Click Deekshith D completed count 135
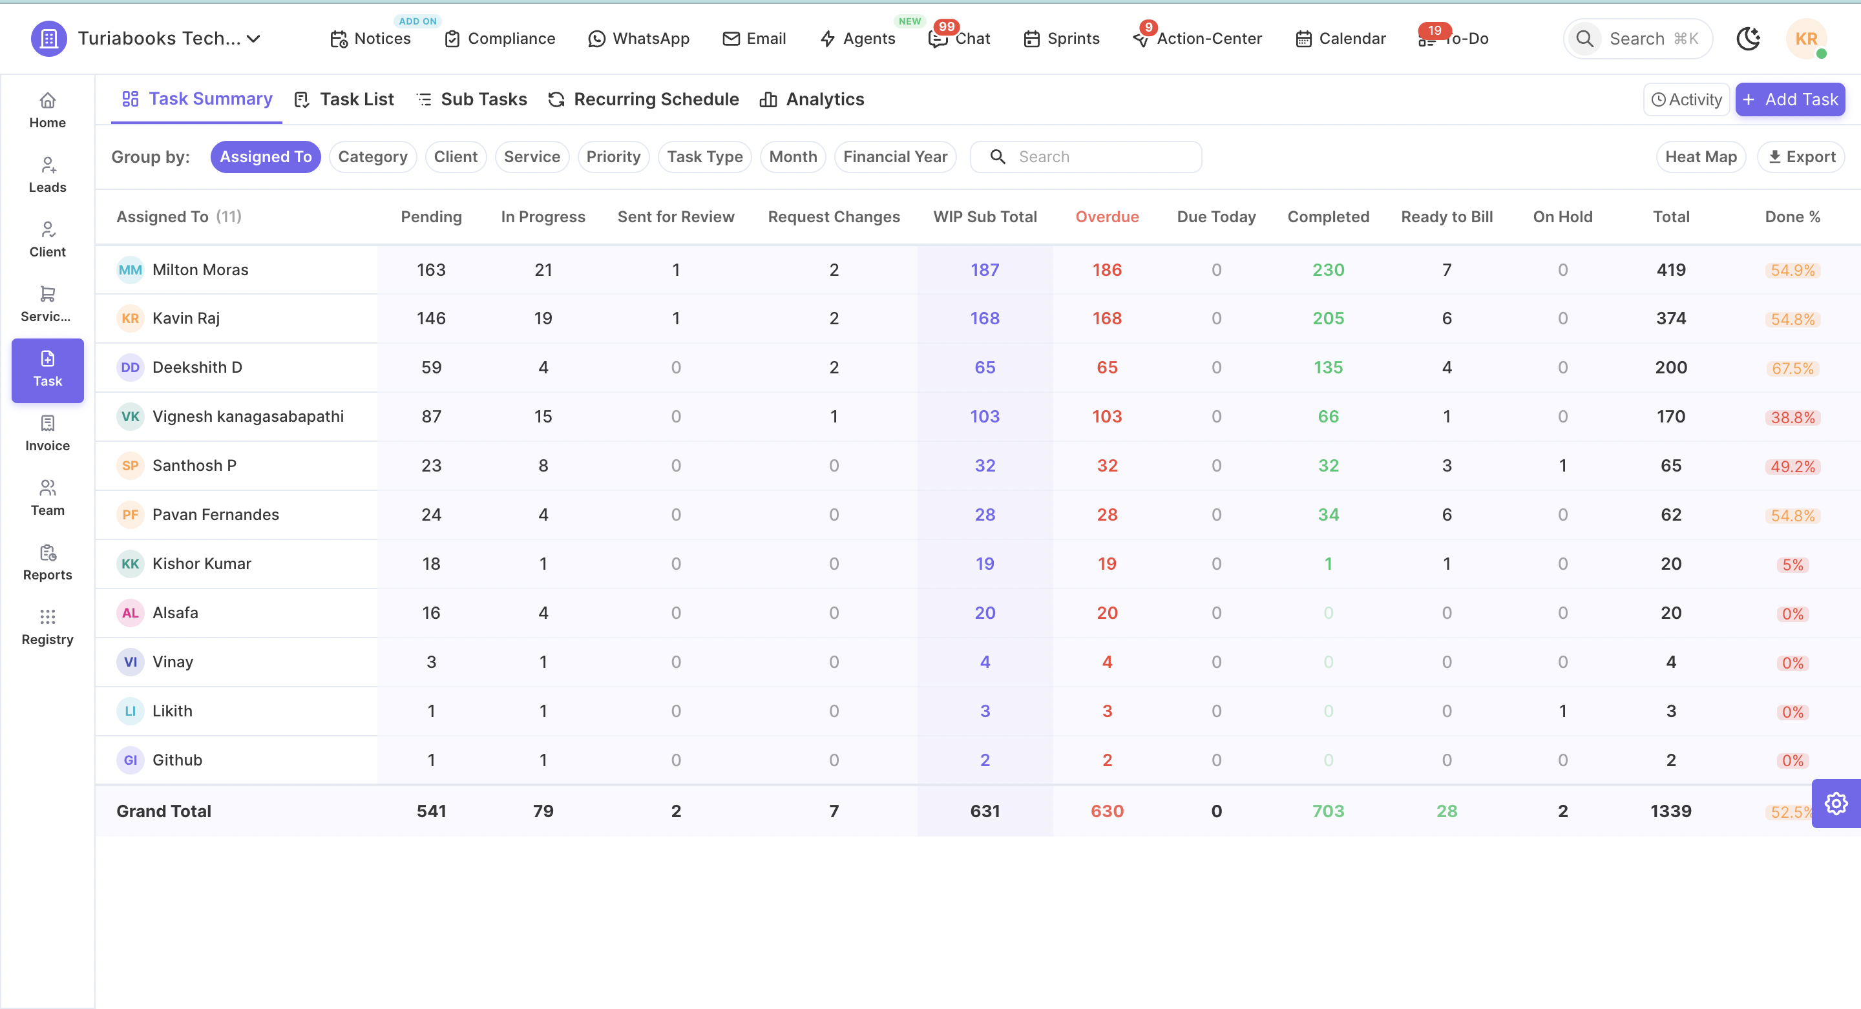The height and width of the screenshot is (1009, 1861). coord(1328,368)
